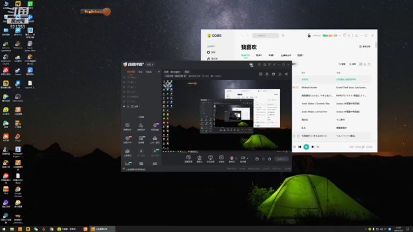Image resolution: width=413 pixels, height=232 pixels.
Task: Open Wallpaper Engine desktop shortcut
Action: coord(18,152)
